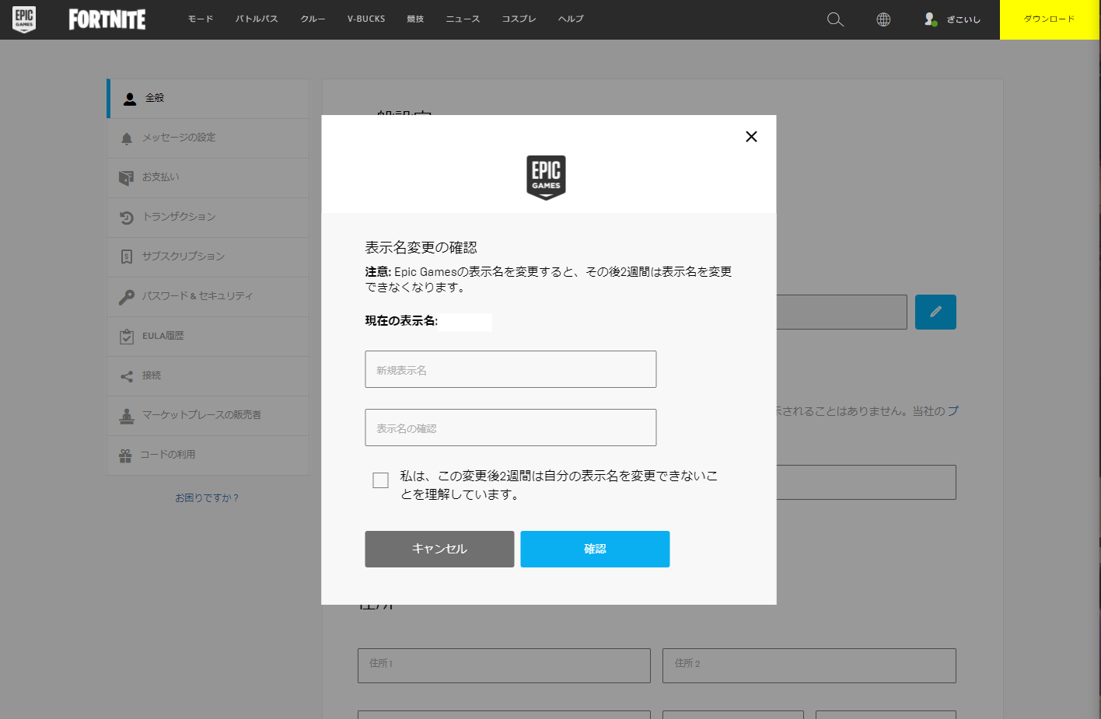This screenshot has width=1101, height=719.
Task: Open the V-BUCKS menu item
Action: pyautogui.click(x=366, y=19)
